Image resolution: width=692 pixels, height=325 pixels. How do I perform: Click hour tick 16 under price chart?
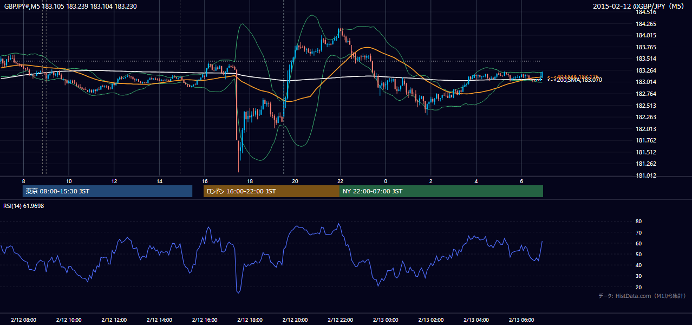click(204, 181)
